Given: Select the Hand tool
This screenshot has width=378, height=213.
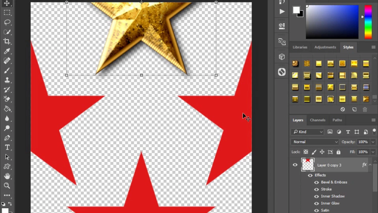Looking at the screenshot, I should [x=7, y=176].
